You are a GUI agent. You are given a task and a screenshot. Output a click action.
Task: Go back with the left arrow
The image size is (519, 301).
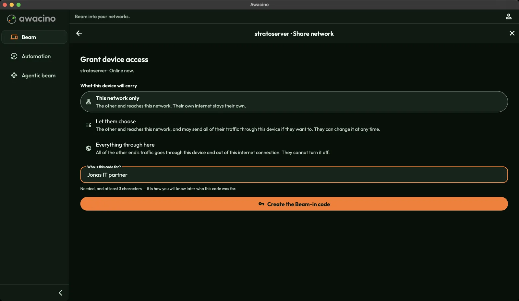79,33
